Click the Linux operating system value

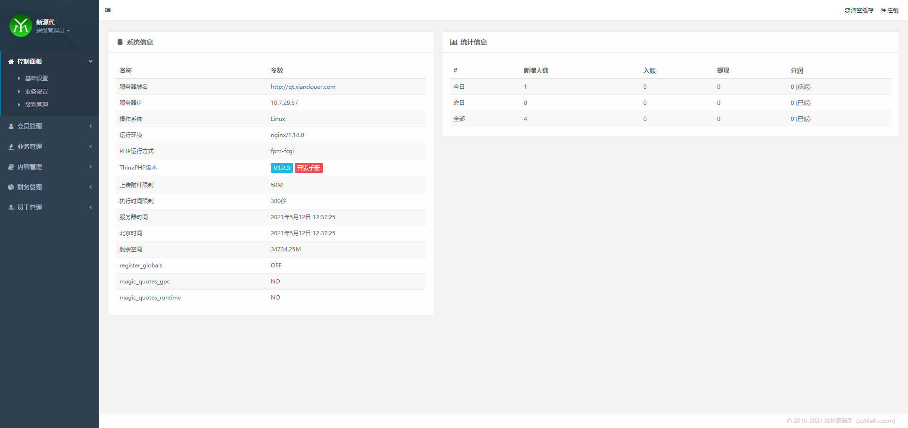pyautogui.click(x=278, y=119)
